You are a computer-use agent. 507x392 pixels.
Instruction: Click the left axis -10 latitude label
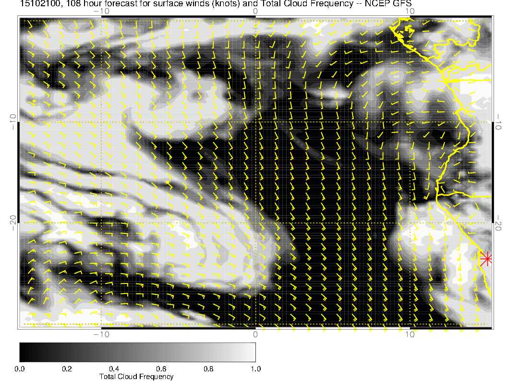[13, 122]
